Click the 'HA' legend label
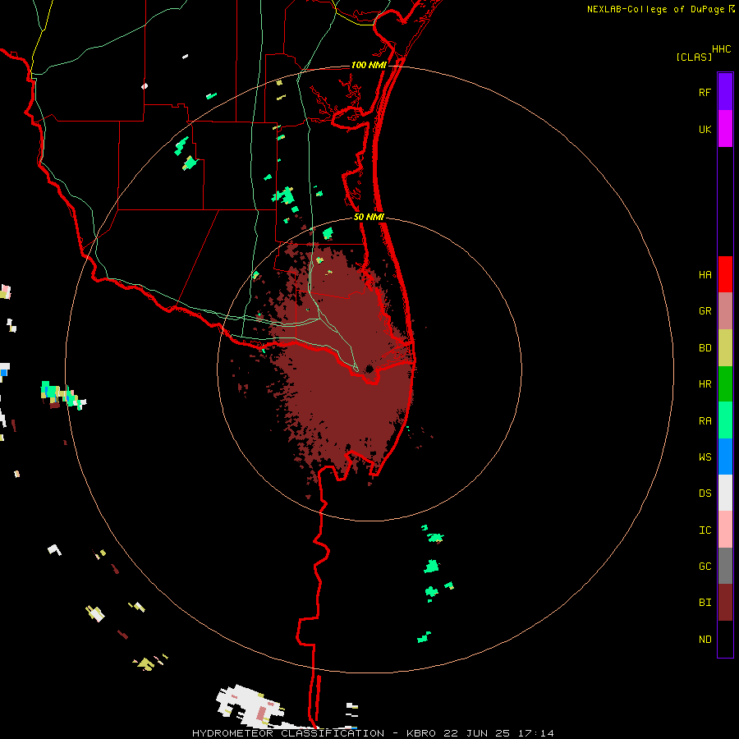The image size is (739, 739). [705, 275]
